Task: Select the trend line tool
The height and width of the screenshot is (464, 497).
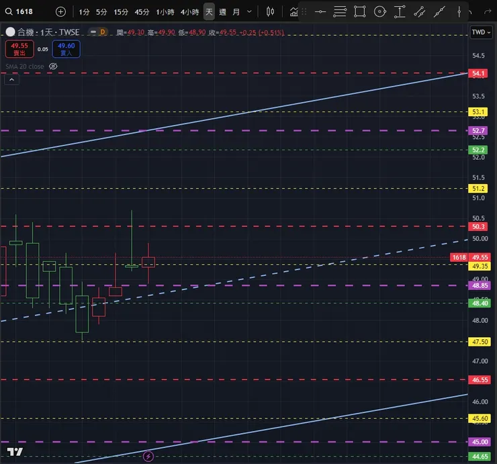Action: click(439, 12)
